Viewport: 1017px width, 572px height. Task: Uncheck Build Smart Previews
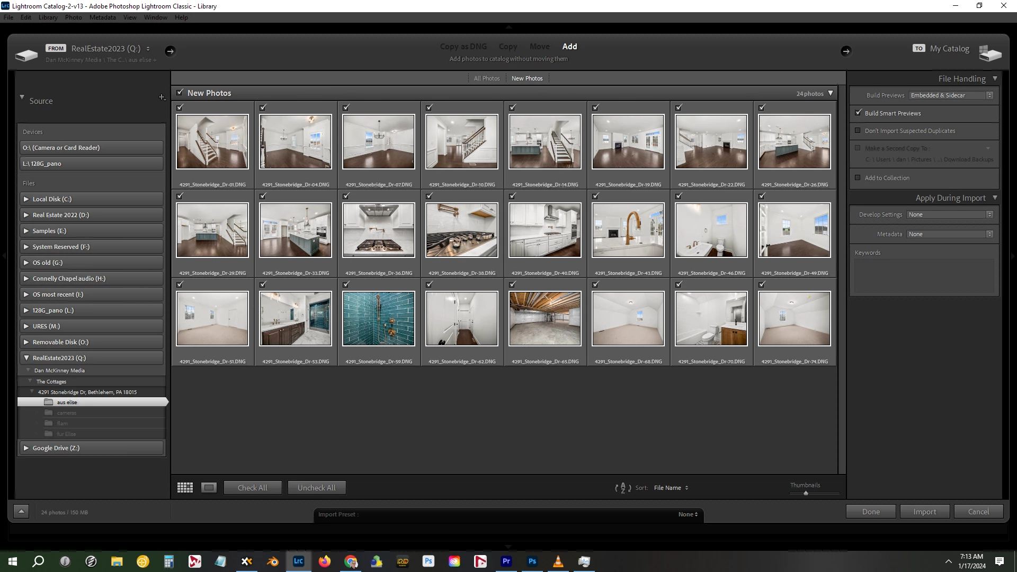(x=858, y=113)
